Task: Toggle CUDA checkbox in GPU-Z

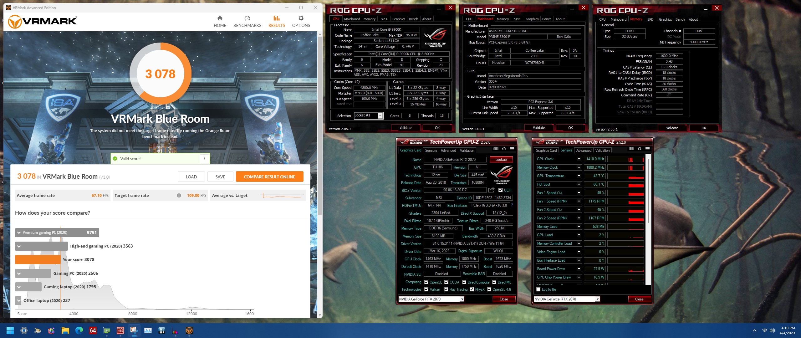Action: click(446, 282)
